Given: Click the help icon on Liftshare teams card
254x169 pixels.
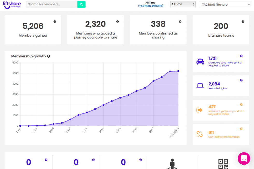Looking at the screenshot, I should point(243,22).
